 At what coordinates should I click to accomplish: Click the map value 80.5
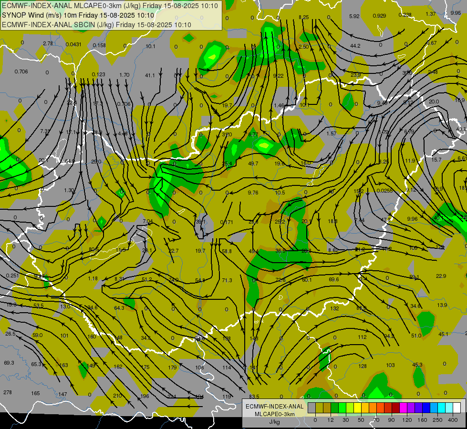point(93,249)
